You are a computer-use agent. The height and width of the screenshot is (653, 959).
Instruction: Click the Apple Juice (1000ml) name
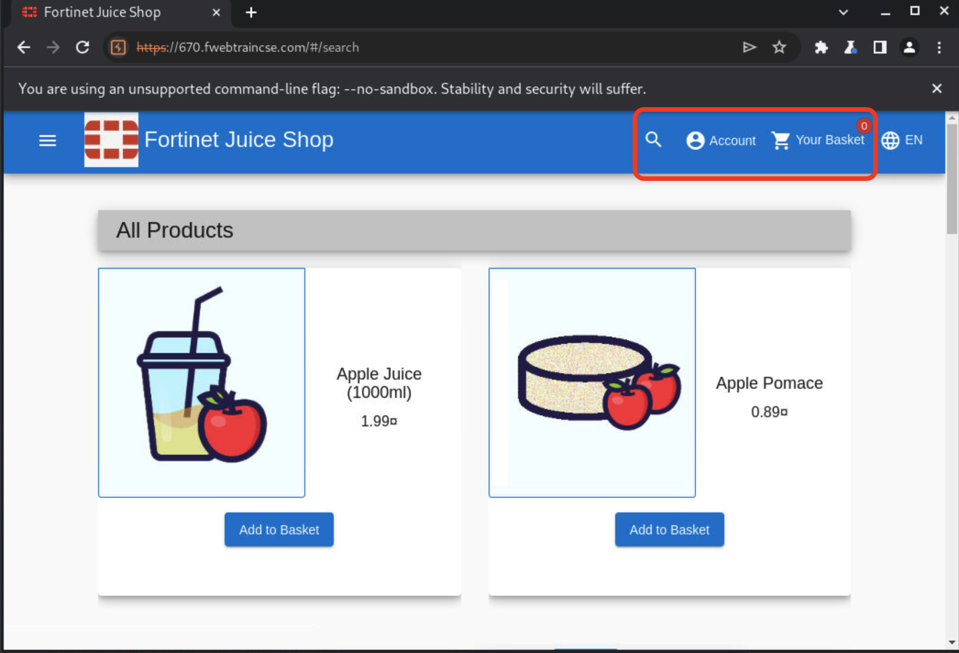click(x=379, y=383)
